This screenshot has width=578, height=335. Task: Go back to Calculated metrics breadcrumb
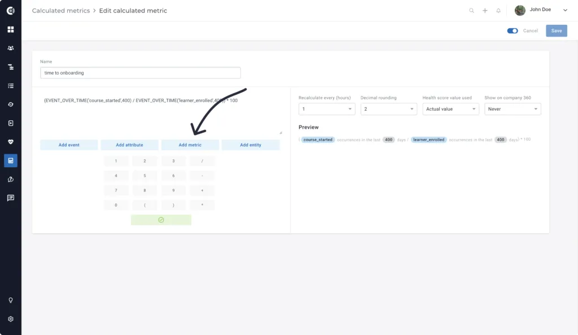click(61, 11)
